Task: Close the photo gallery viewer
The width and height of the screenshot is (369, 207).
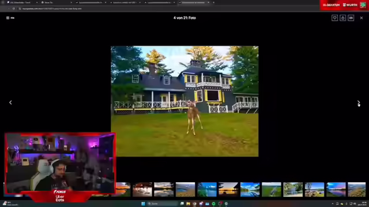Action: pos(362,18)
